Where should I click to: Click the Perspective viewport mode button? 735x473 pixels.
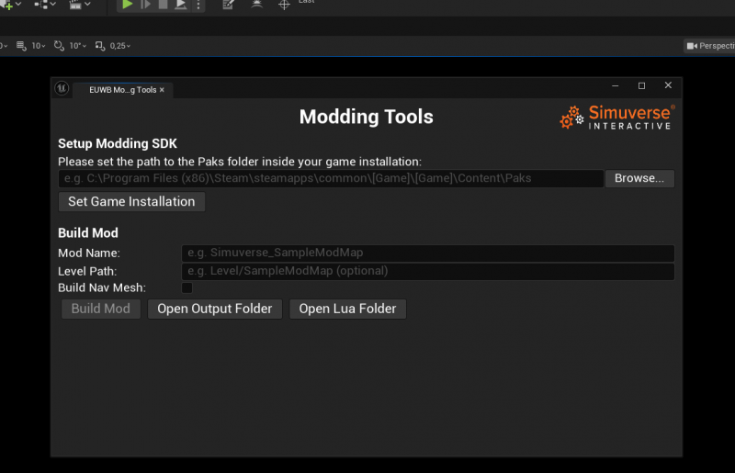(709, 46)
